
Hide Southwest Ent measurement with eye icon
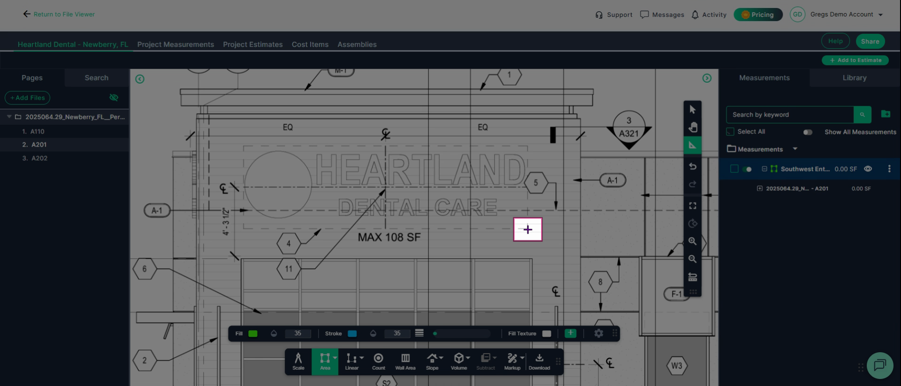point(868,169)
